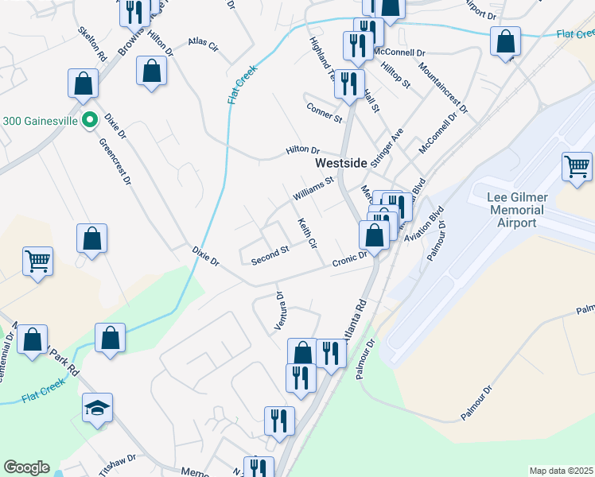
Task: Click the shopping cart marker near Greencrest Dr
Action: tap(37, 264)
